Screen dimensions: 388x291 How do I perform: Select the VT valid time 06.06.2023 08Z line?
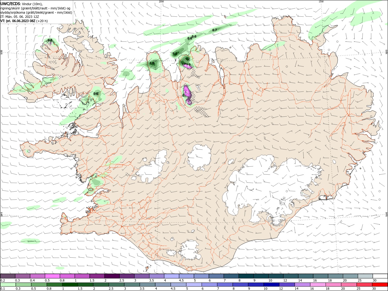tap(24, 21)
